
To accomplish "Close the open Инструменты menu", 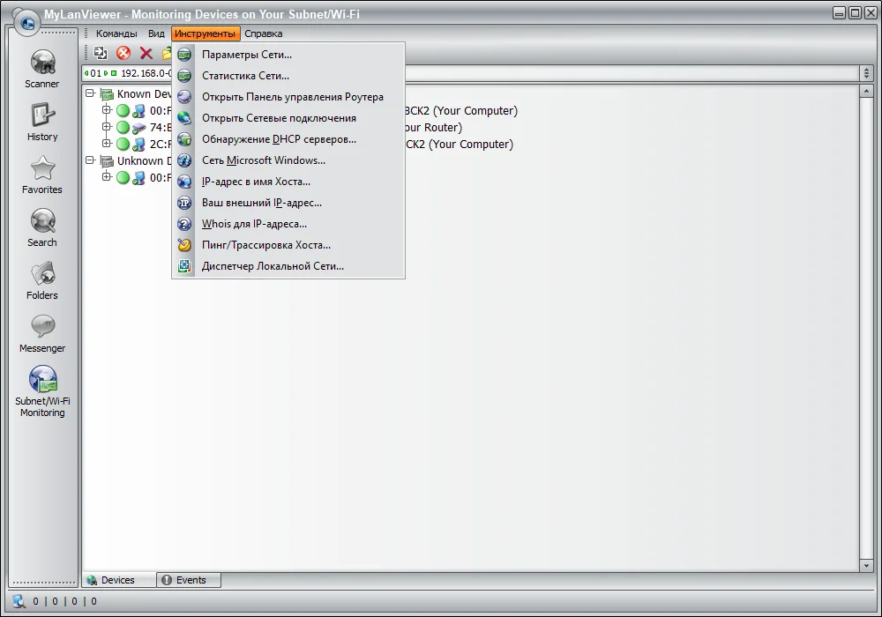I will tap(206, 33).
